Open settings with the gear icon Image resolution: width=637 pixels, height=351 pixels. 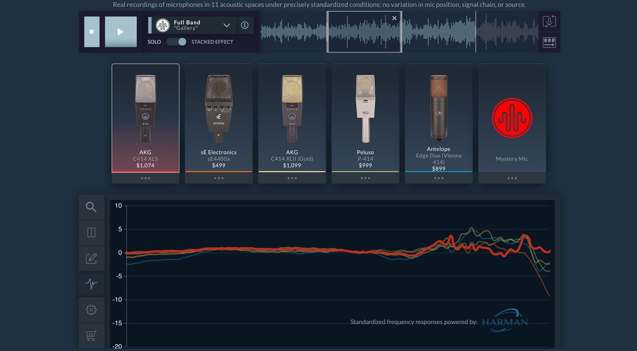pos(91,310)
